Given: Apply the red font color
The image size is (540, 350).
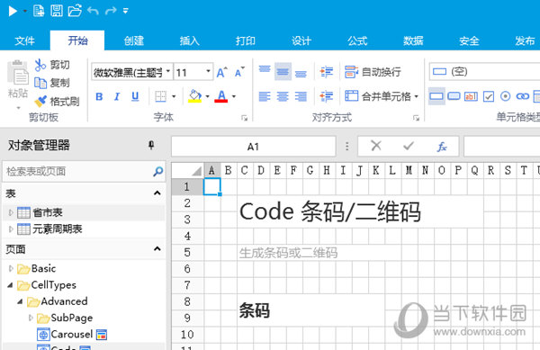Looking at the screenshot, I should tap(221, 96).
